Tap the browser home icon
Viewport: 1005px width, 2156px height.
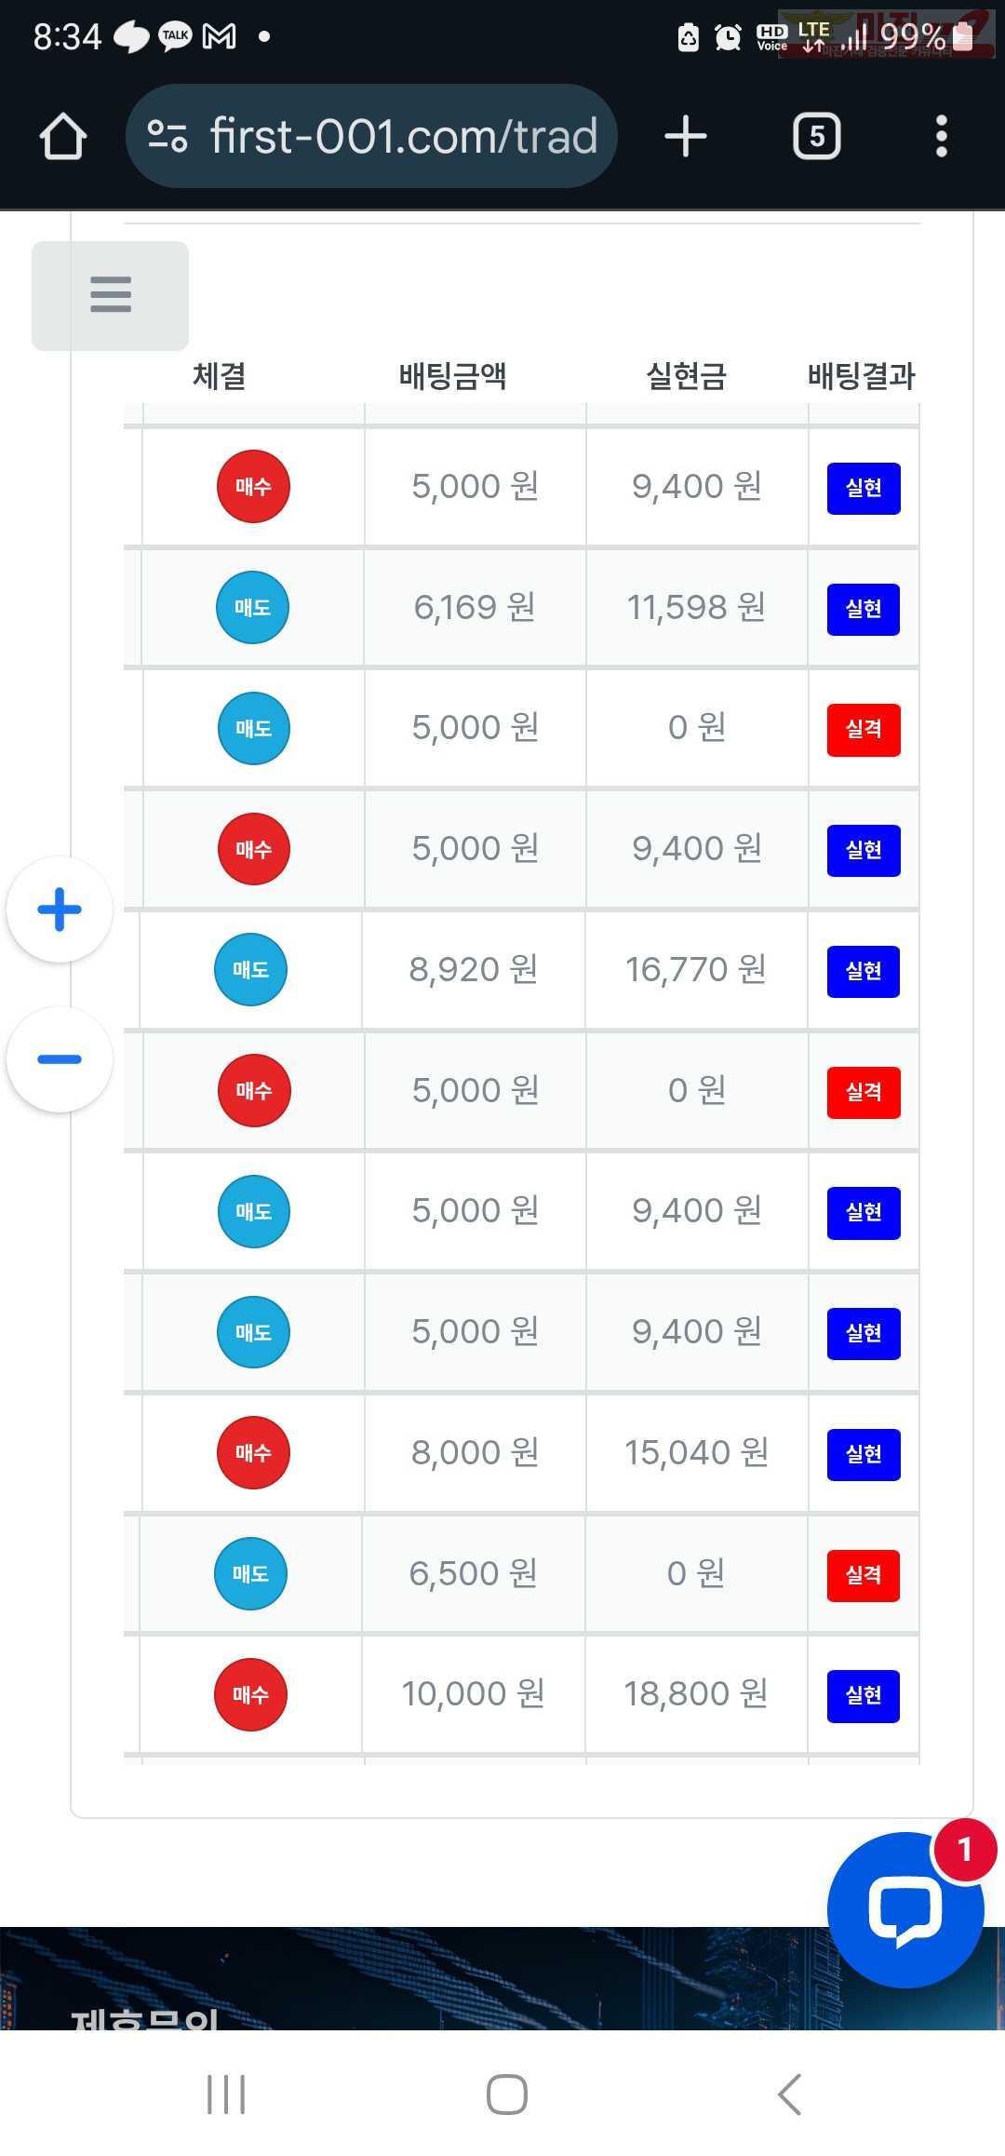tap(63, 137)
